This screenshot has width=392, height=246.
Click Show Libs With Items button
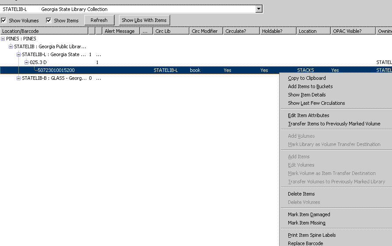[144, 20]
